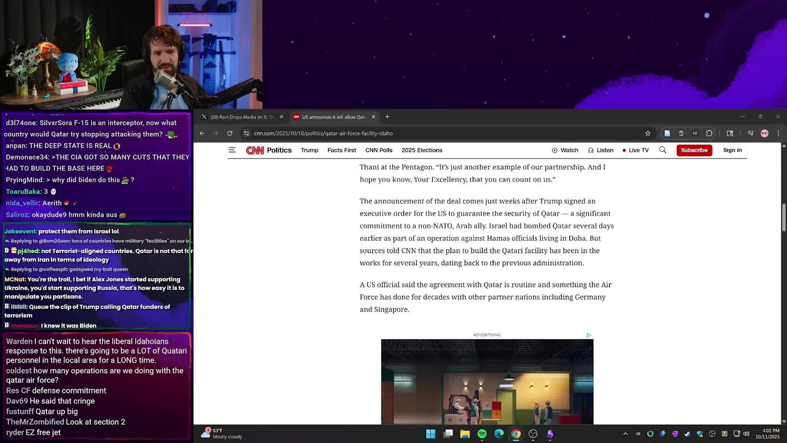Open the 83°F weather widget
This screenshot has height=443, width=787.
(x=222, y=434)
